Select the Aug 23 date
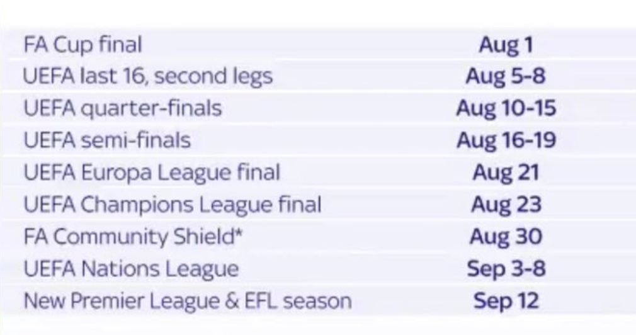 click(506, 205)
